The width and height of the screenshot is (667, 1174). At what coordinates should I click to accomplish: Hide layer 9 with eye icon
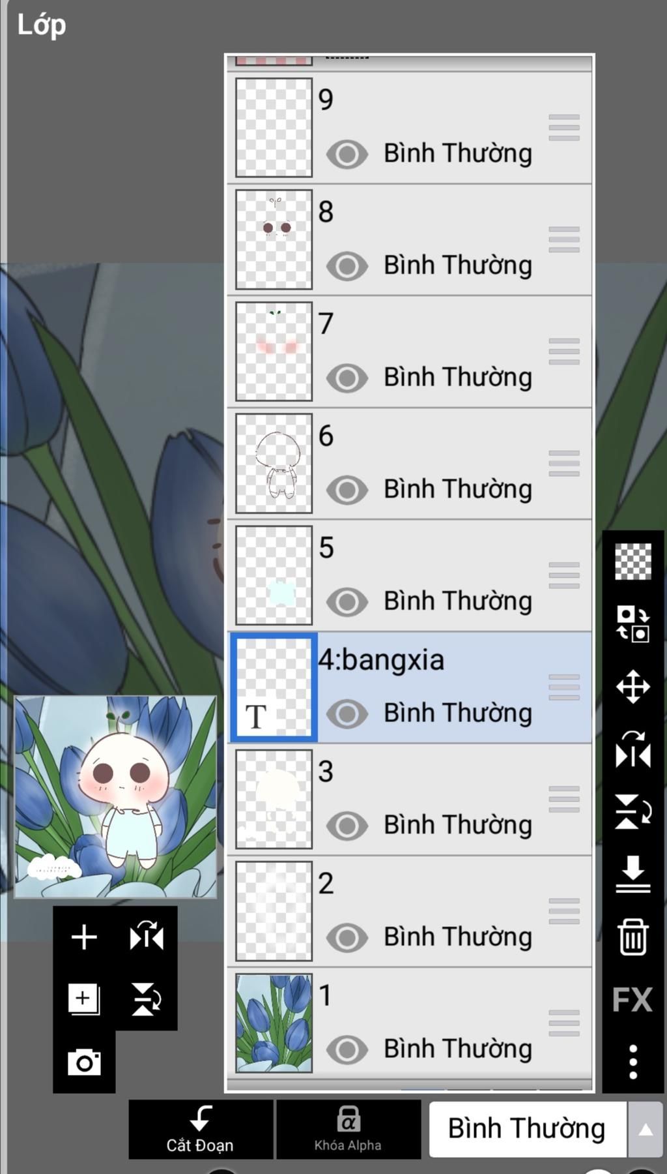click(x=347, y=155)
